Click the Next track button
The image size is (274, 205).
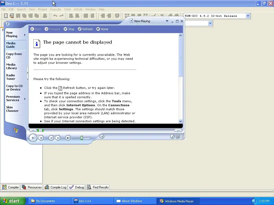[58, 138]
